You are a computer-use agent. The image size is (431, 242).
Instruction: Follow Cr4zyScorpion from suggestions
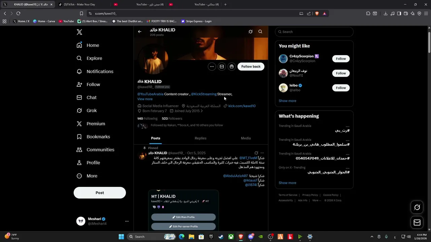341,58
